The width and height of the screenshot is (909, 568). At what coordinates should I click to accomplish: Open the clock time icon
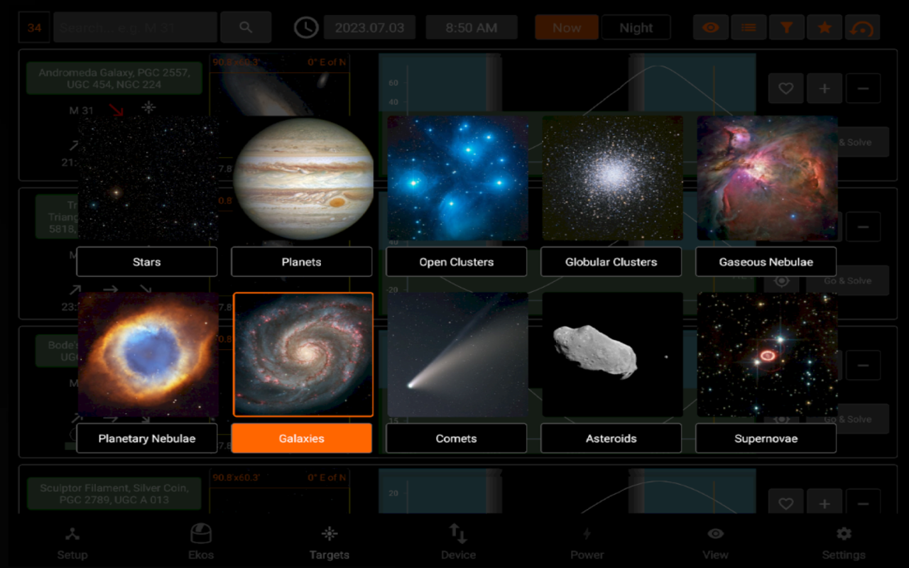click(x=306, y=28)
